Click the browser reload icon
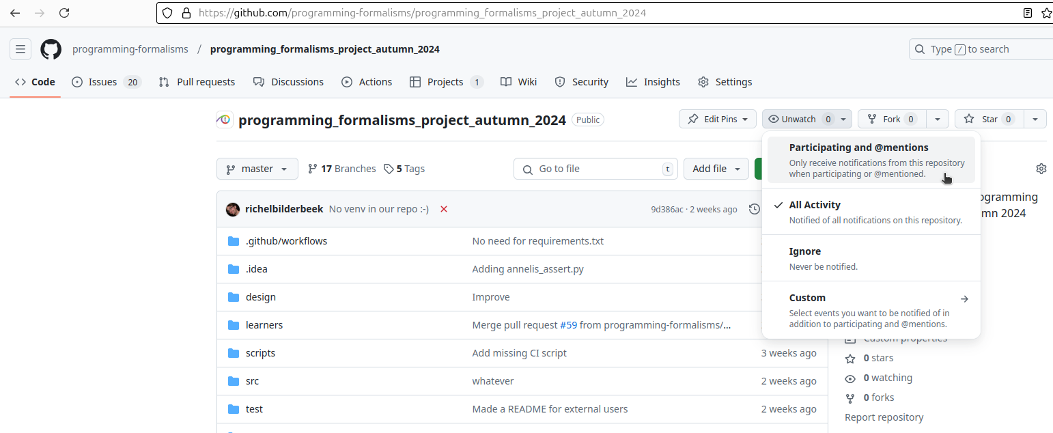This screenshot has width=1053, height=433. coord(64,13)
